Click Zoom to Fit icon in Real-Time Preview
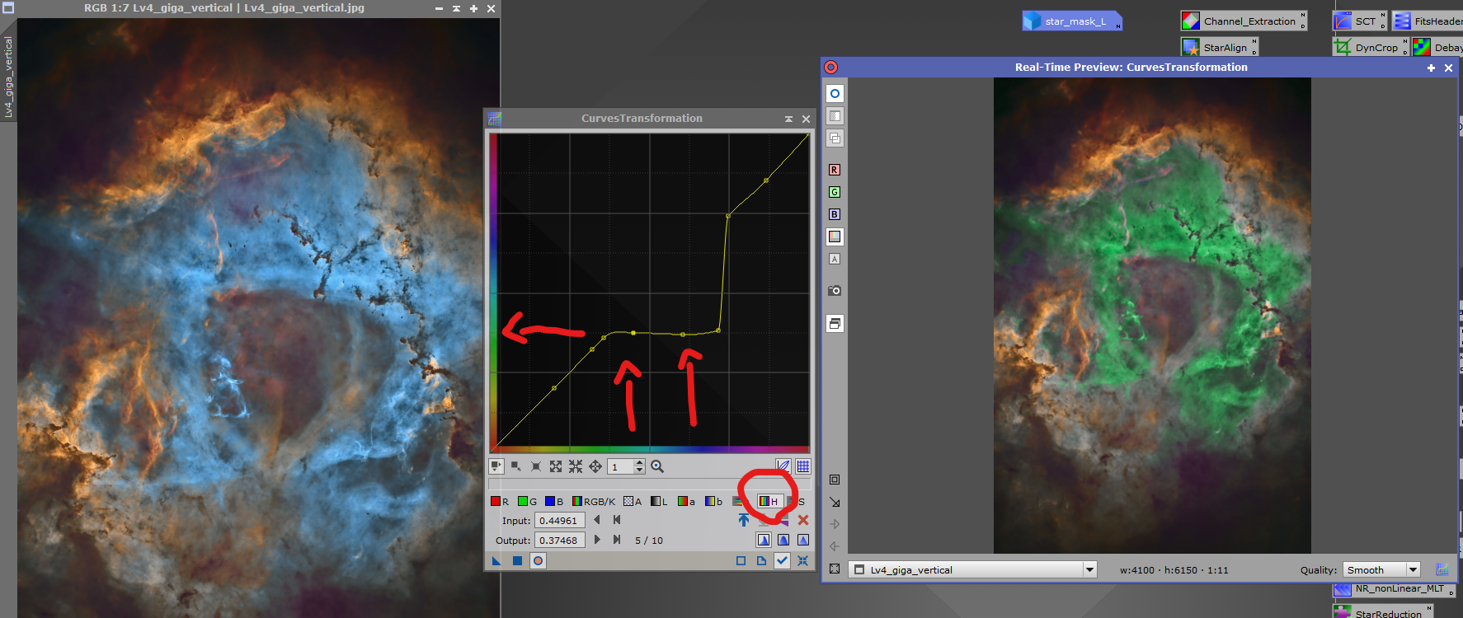Viewport: 1463px width, 618px height. coord(835,480)
